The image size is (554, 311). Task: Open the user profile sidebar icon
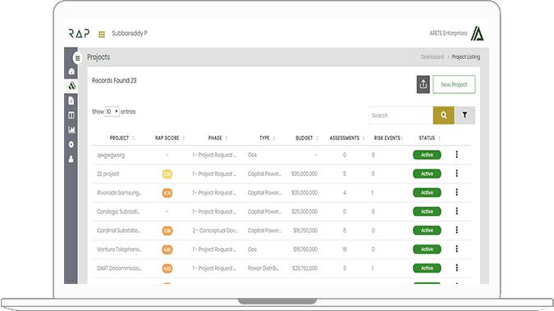pos(71,160)
